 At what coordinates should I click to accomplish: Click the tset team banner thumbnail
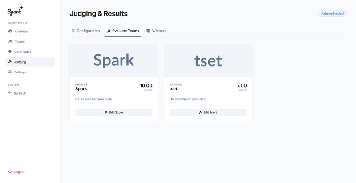[x=208, y=61]
